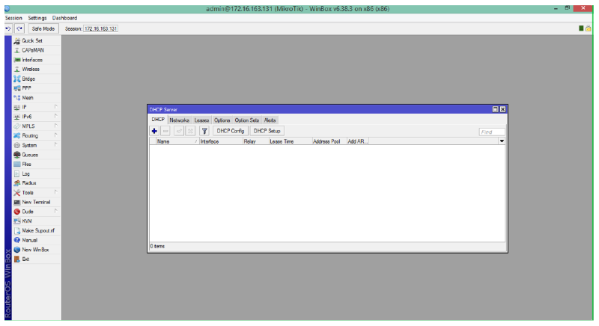Expand the IP submenu
Screen dimensions: 599x326
pyautogui.click(x=36, y=107)
